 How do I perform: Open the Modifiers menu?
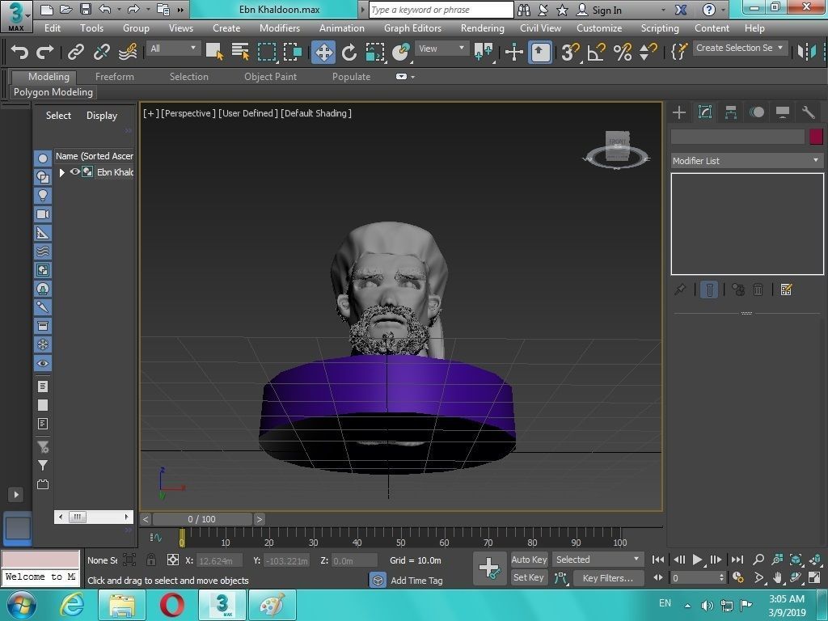pyautogui.click(x=279, y=28)
